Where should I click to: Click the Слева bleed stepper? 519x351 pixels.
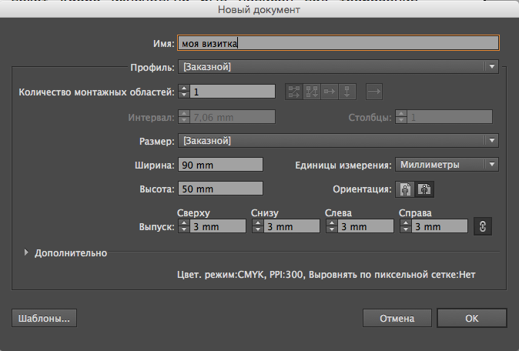[332, 226]
